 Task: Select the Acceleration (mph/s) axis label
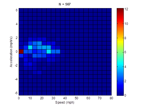coord(11,52)
